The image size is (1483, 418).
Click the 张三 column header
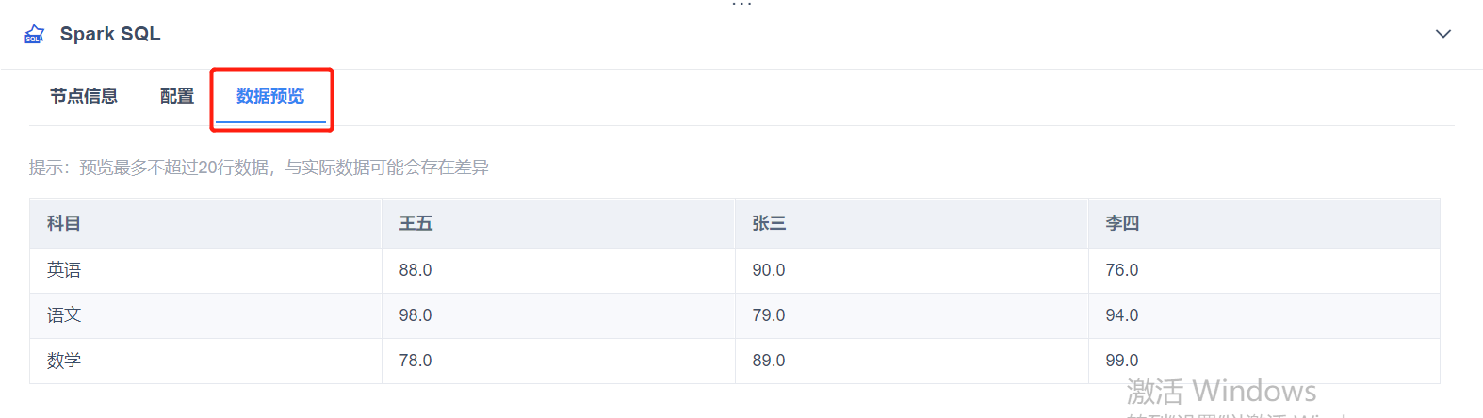(x=769, y=223)
